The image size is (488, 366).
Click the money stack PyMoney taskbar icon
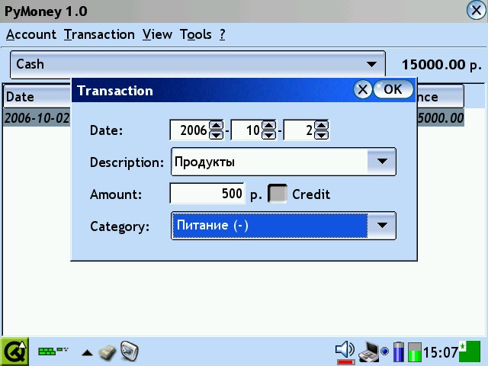point(107,352)
